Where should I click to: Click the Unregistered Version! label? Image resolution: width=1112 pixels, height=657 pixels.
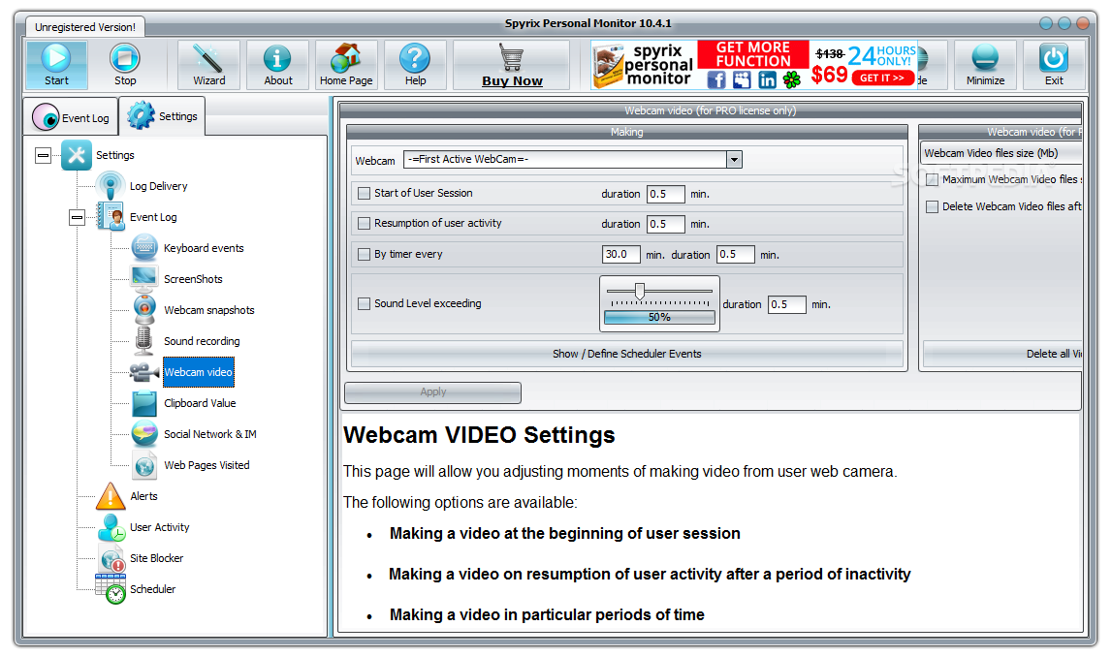(x=85, y=27)
